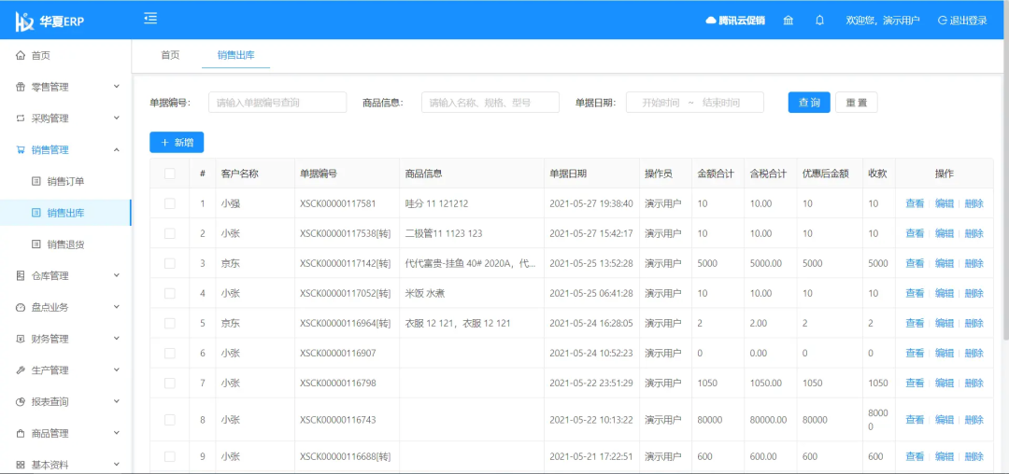Expand the 采购管理 menu chevron
Viewport: 1009px width, 474px height.
117,118
